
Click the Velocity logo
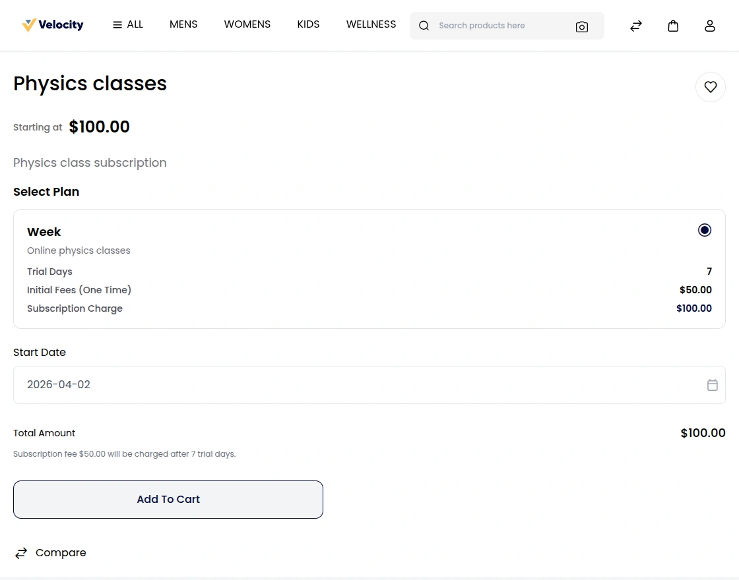pyautogui.click(x=53, y=25)
